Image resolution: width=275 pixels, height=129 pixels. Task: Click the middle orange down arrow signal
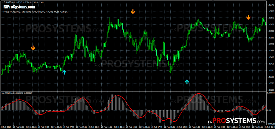pos(133,12)
